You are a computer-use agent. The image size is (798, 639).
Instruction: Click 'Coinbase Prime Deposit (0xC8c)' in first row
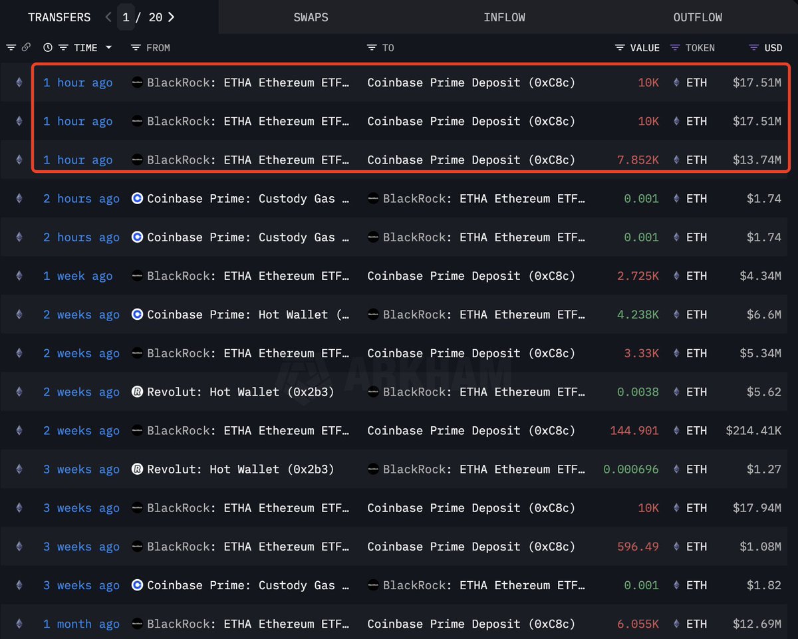[x=471, y=82]
